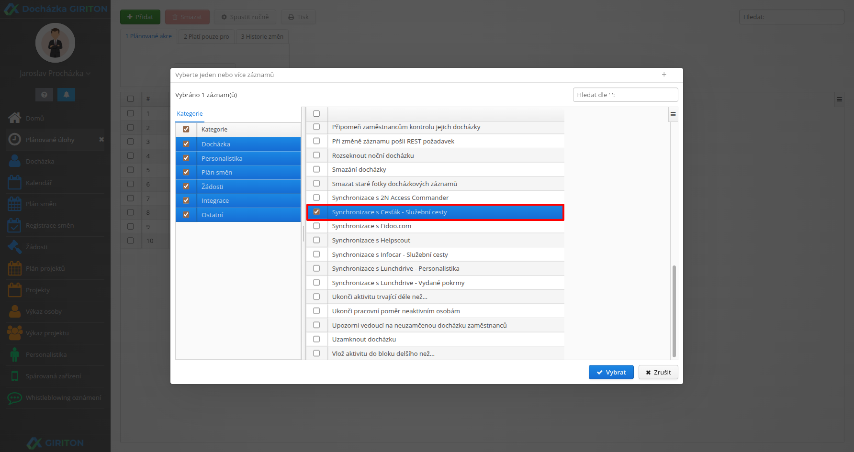The image size is (854, 452).
Task: Focus the Hledat dle search field
Action: point(625,95)
